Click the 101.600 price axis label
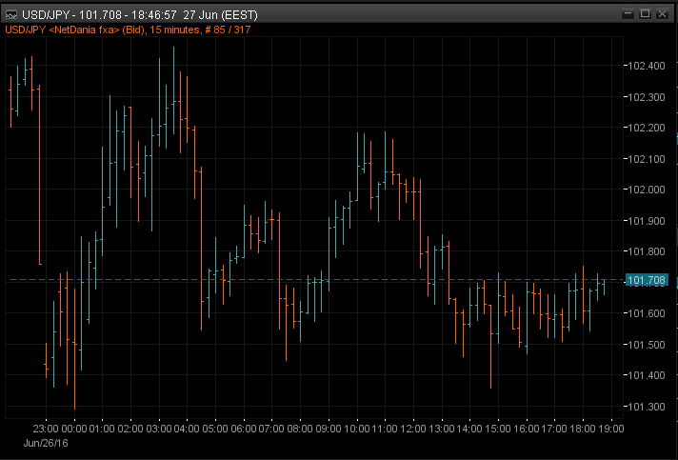678x460 pixels. tap(646, 313)
